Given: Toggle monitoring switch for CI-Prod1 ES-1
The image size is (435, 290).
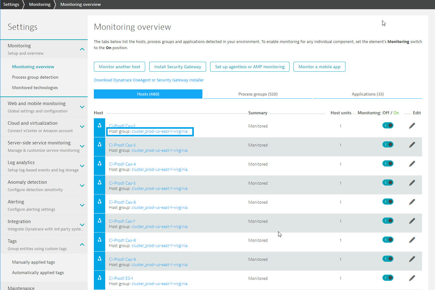Looking at the screenshot, I should (388, 278).
